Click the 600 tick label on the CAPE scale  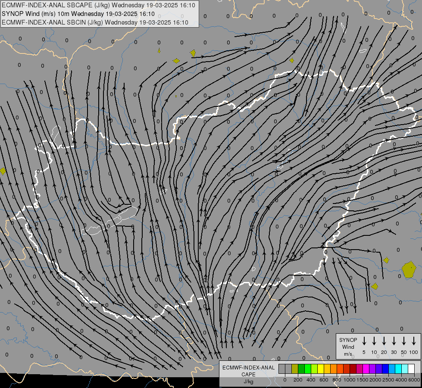[324, 380]
